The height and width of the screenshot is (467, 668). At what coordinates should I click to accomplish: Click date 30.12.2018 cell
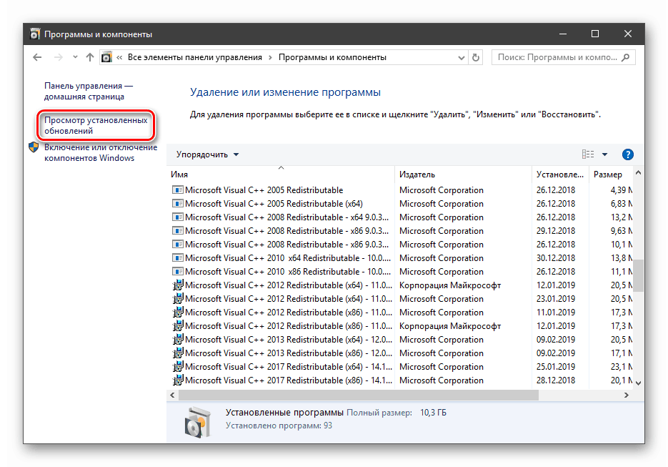[x=556, y=258]
